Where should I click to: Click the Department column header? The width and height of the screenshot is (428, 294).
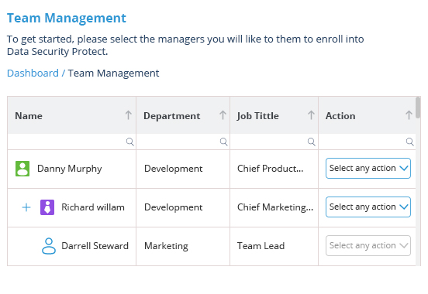(183, 115)
